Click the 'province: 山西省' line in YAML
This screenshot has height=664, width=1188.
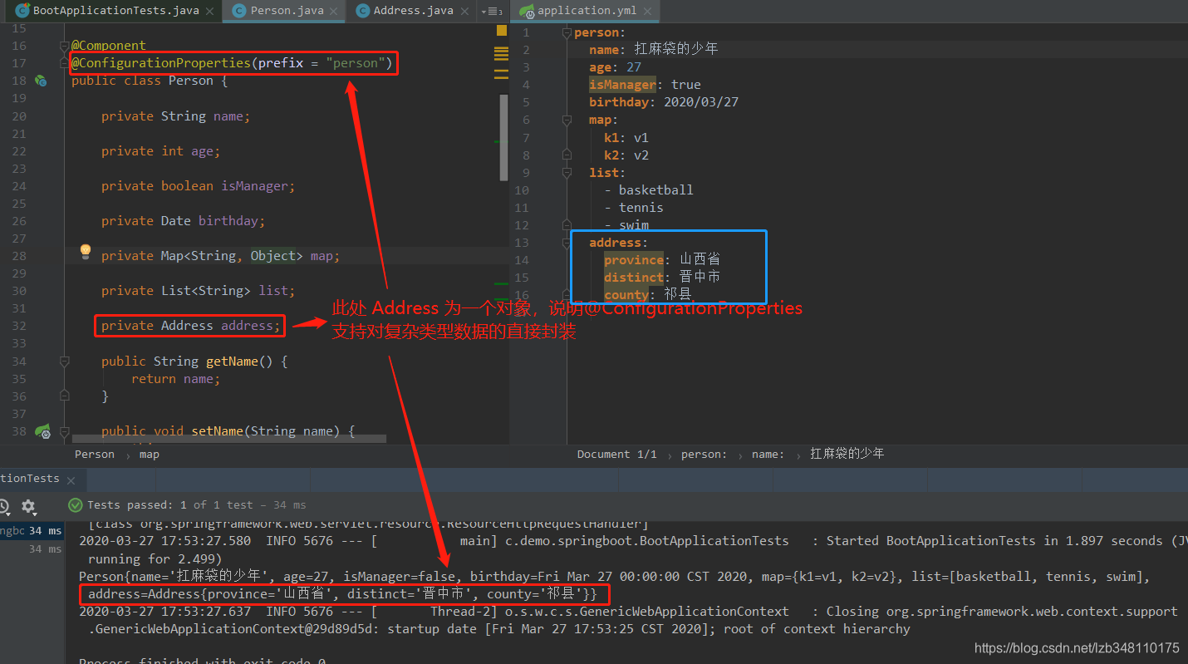662,260
